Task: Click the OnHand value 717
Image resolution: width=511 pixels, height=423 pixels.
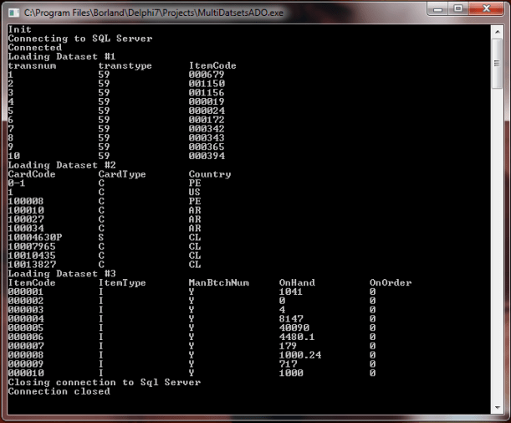Action: (x=288, y=364)
